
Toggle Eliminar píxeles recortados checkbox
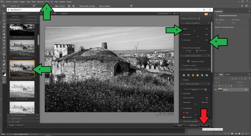pos(78,6)
